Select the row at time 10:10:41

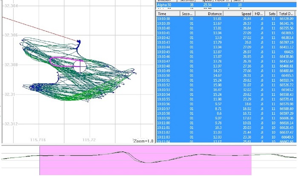tap(226, 33)
